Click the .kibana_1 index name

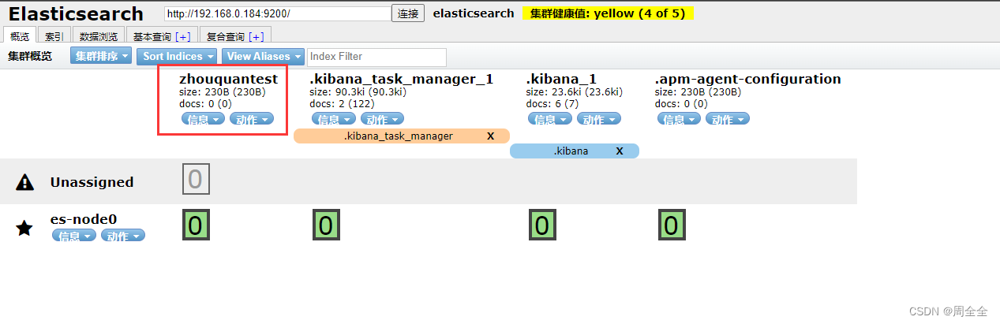point(561,79)
